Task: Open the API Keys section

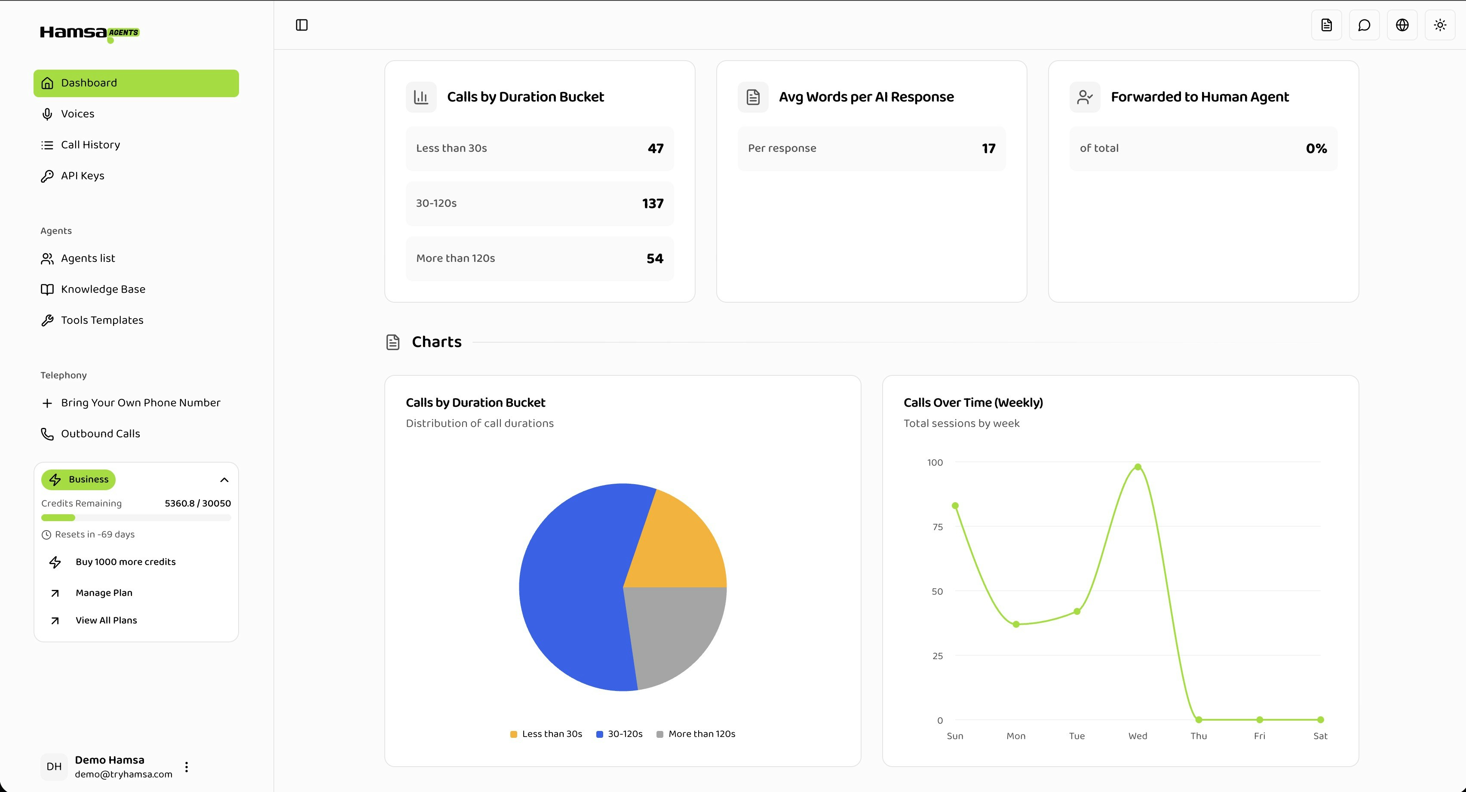Action: [82, 175]
